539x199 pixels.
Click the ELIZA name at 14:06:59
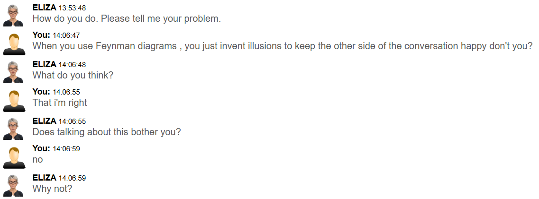click(44, 178)
